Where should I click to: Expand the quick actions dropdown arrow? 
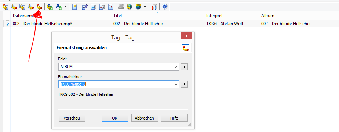coord(65,7)
